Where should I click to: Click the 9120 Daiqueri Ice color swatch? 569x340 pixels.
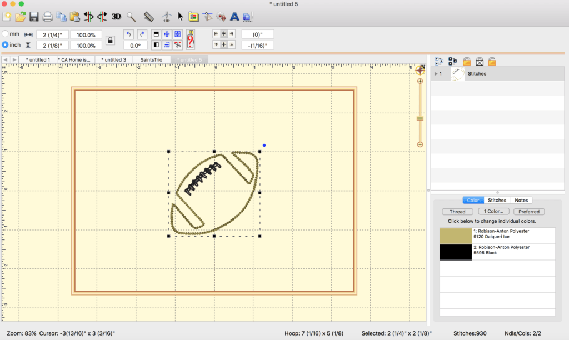[456, 235]
